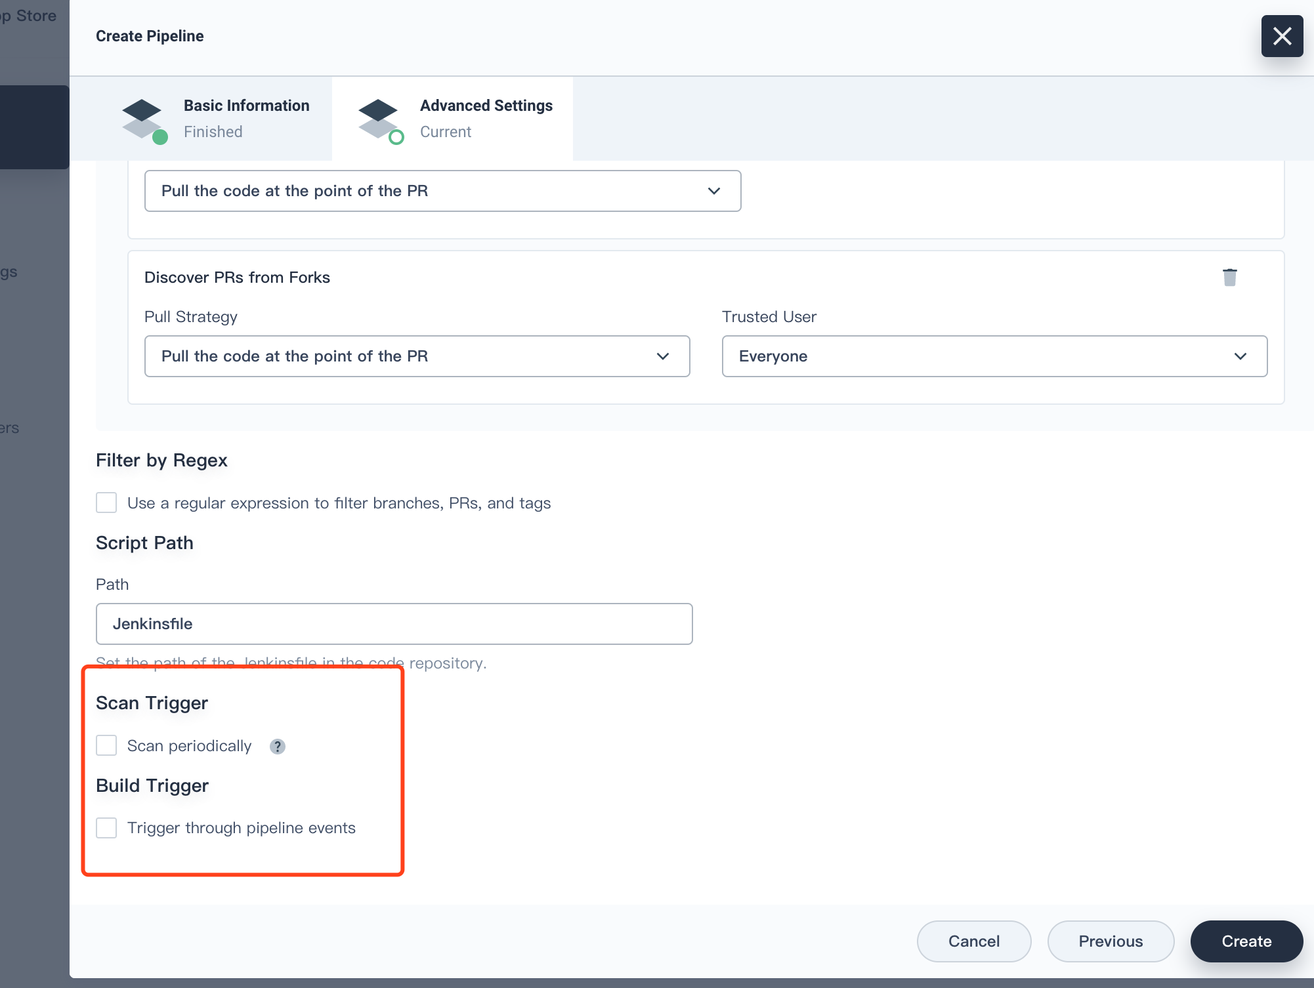The height and width of the screenshot is (988, 1314).
Task: Go back using the Previous button
Action: [1110, 941]
